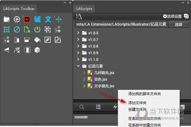The image size is (191, 127).
Task: Click the blue 辅 toolbar icon
Action: (37, 19)
